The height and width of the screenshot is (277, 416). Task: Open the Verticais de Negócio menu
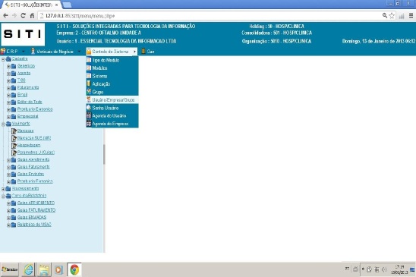[x=55, y=52]
